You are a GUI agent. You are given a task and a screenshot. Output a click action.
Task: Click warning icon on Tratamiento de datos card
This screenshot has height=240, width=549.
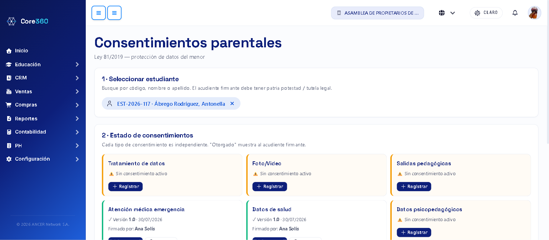[x=111, y=174]
